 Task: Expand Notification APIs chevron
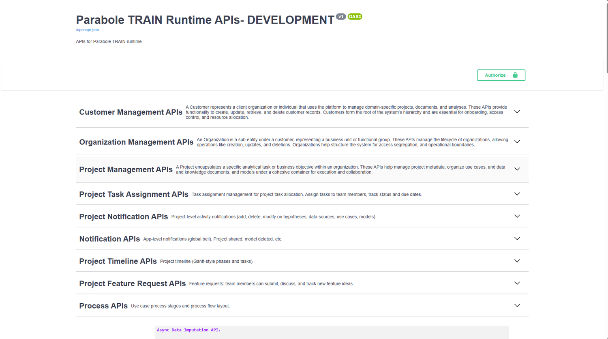click(x=517, y=239)
